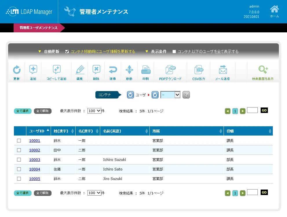
Task: Click the 追加 add user icon
Action: pyautogui.click(x=33, y=69)
